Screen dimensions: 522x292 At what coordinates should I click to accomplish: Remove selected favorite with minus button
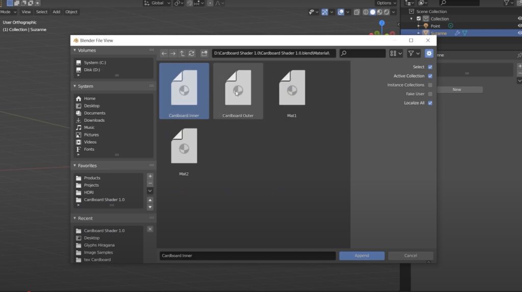point(150,183)
